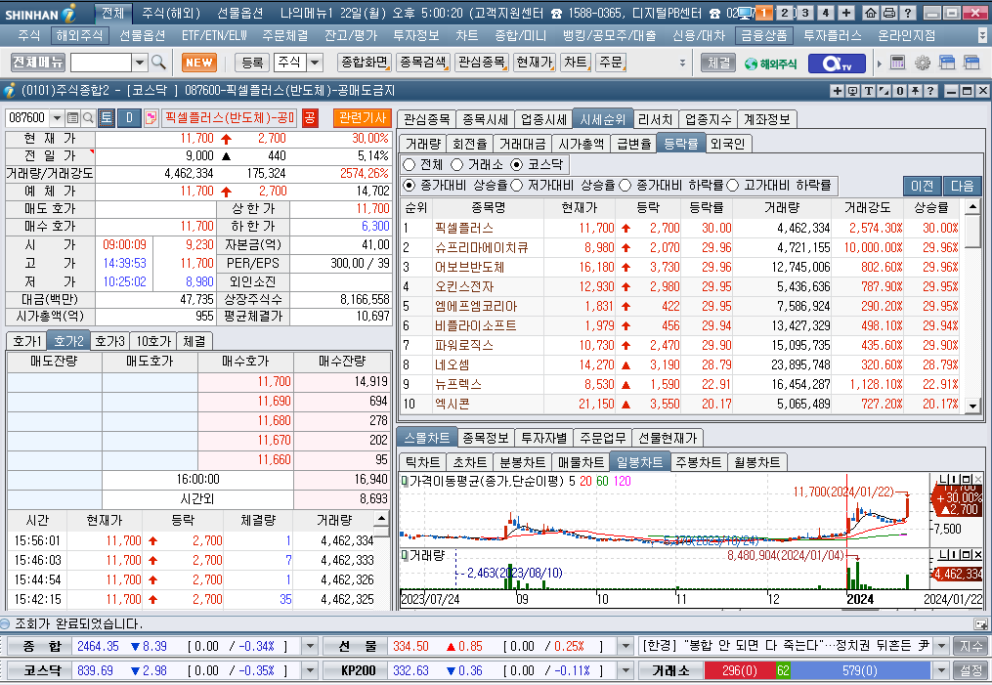Click the home icon in title bar
Image resolution: width=992 pixels, height=685 pixels.
click(871, 13)
